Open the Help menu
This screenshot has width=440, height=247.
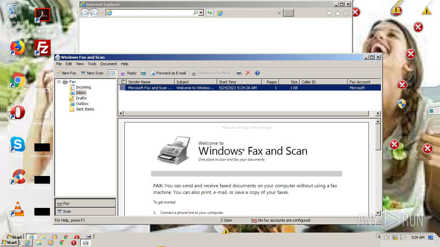(124, 64)
